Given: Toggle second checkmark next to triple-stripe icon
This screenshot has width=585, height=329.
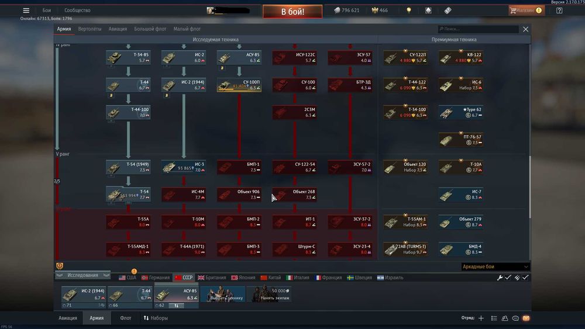Looking at the screenshot, I should (525, 278).
